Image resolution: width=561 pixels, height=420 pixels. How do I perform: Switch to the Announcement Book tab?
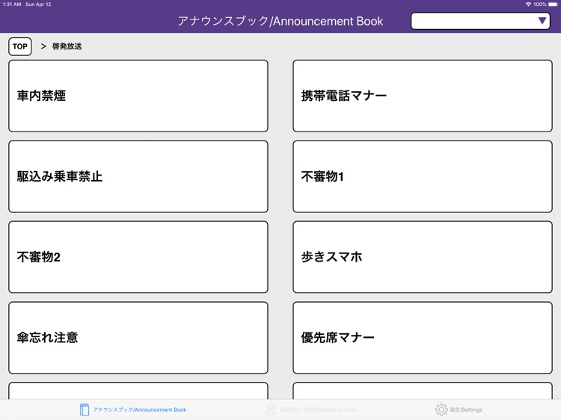[x=133, y=410]
